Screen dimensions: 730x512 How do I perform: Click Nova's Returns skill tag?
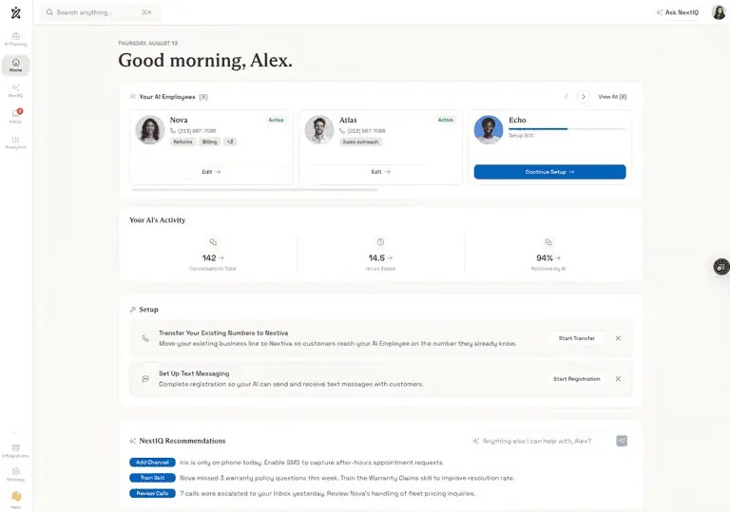coord(182,142)
